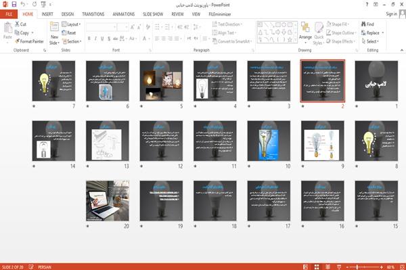Click the Redo icon in title bar
The height and width of the screenshot is (270, 406).
[35, 5]
